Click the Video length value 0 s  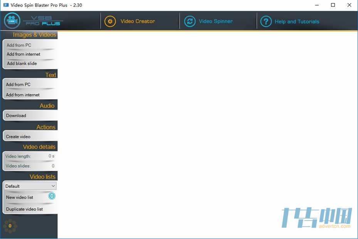[51, 156]
